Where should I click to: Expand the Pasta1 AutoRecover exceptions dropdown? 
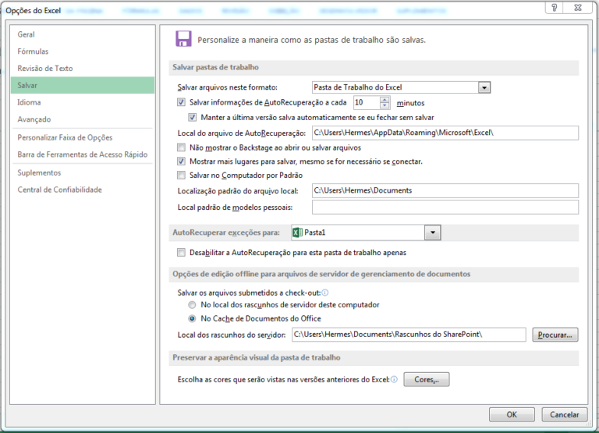pos(433,232)
